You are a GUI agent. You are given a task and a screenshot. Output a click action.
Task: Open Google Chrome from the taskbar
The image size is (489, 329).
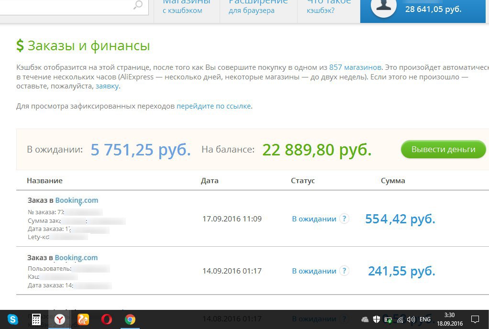pyautogui.click(x=130, y=319)
